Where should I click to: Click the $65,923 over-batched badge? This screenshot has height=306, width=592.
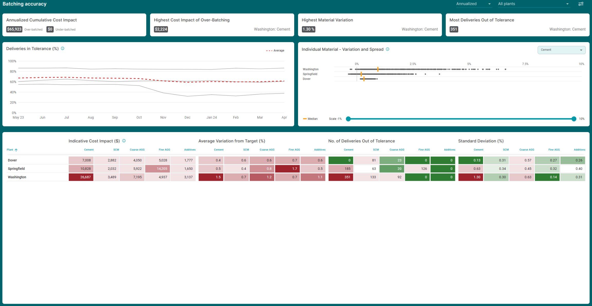click(x=14, y=29)
